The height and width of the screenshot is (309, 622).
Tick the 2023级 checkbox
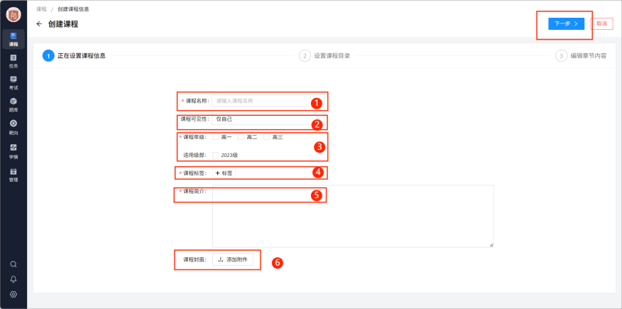pos(215,155)
